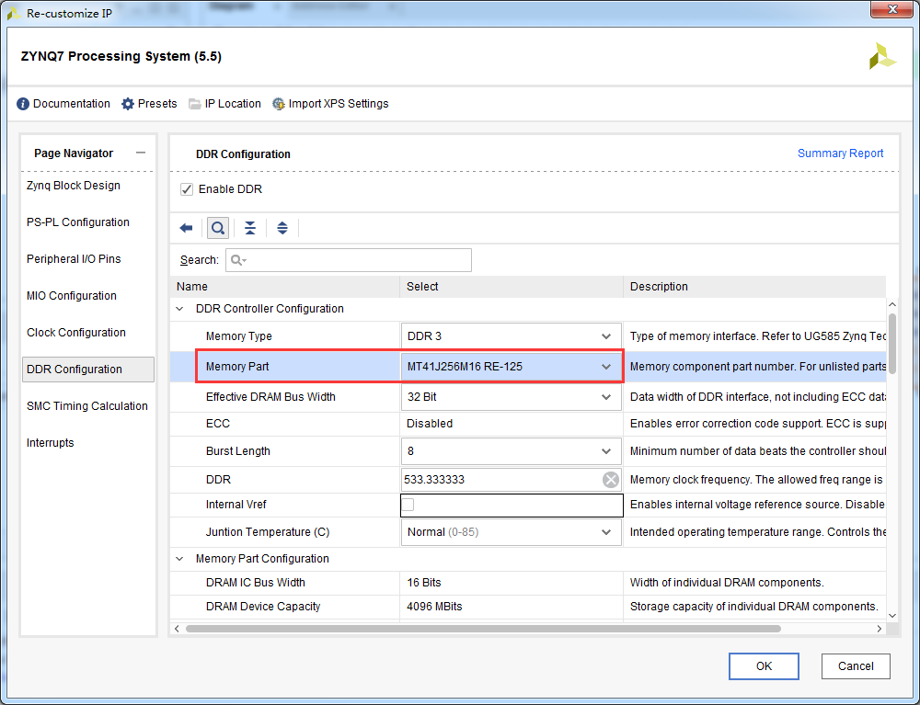The image size is (920, 705).
Task: Open the Burst Length dropdown
Action: coord(511,451)
